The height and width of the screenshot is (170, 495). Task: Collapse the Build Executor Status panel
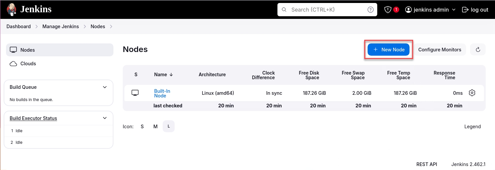pos(105,118)
